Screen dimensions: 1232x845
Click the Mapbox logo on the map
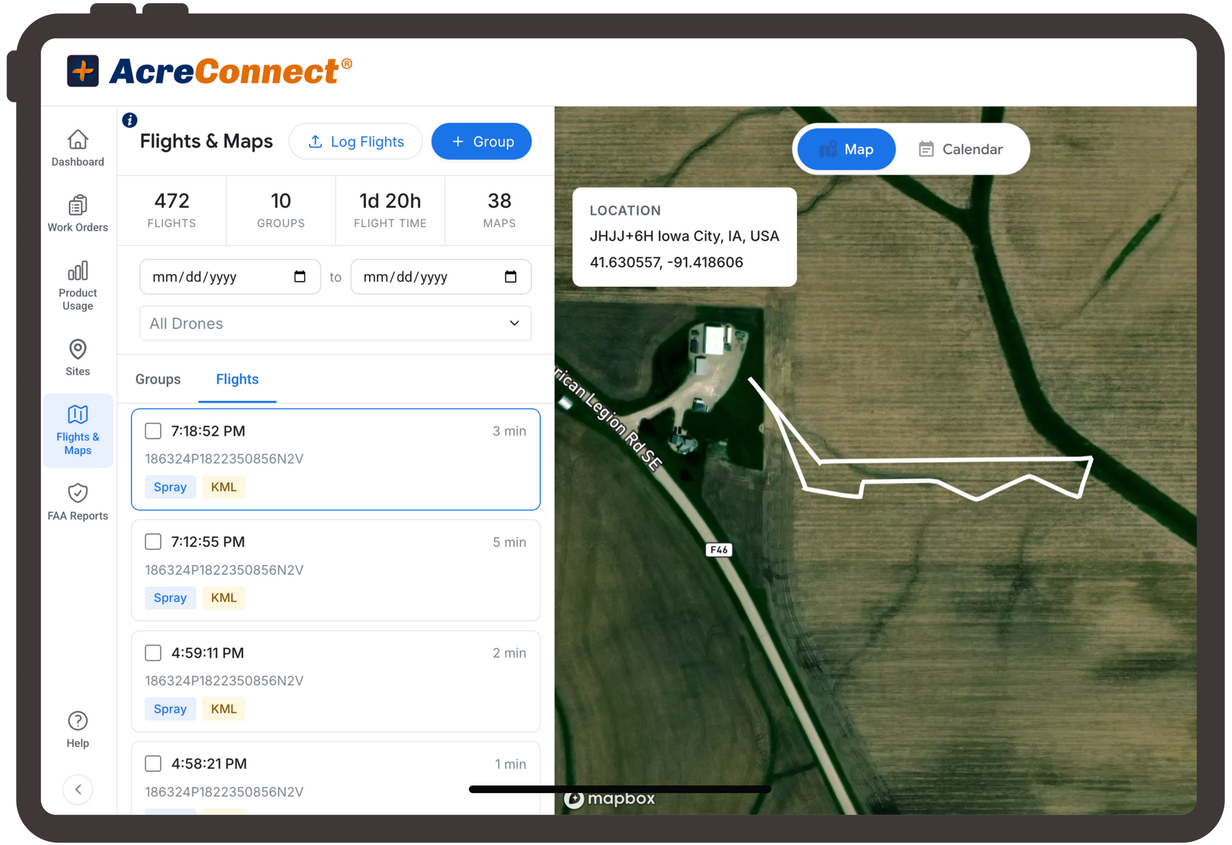pos(610,799)
